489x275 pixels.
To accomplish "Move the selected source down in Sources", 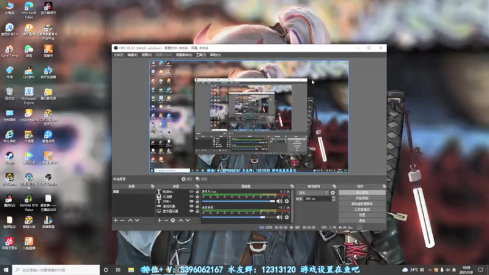I will point(188,220).
